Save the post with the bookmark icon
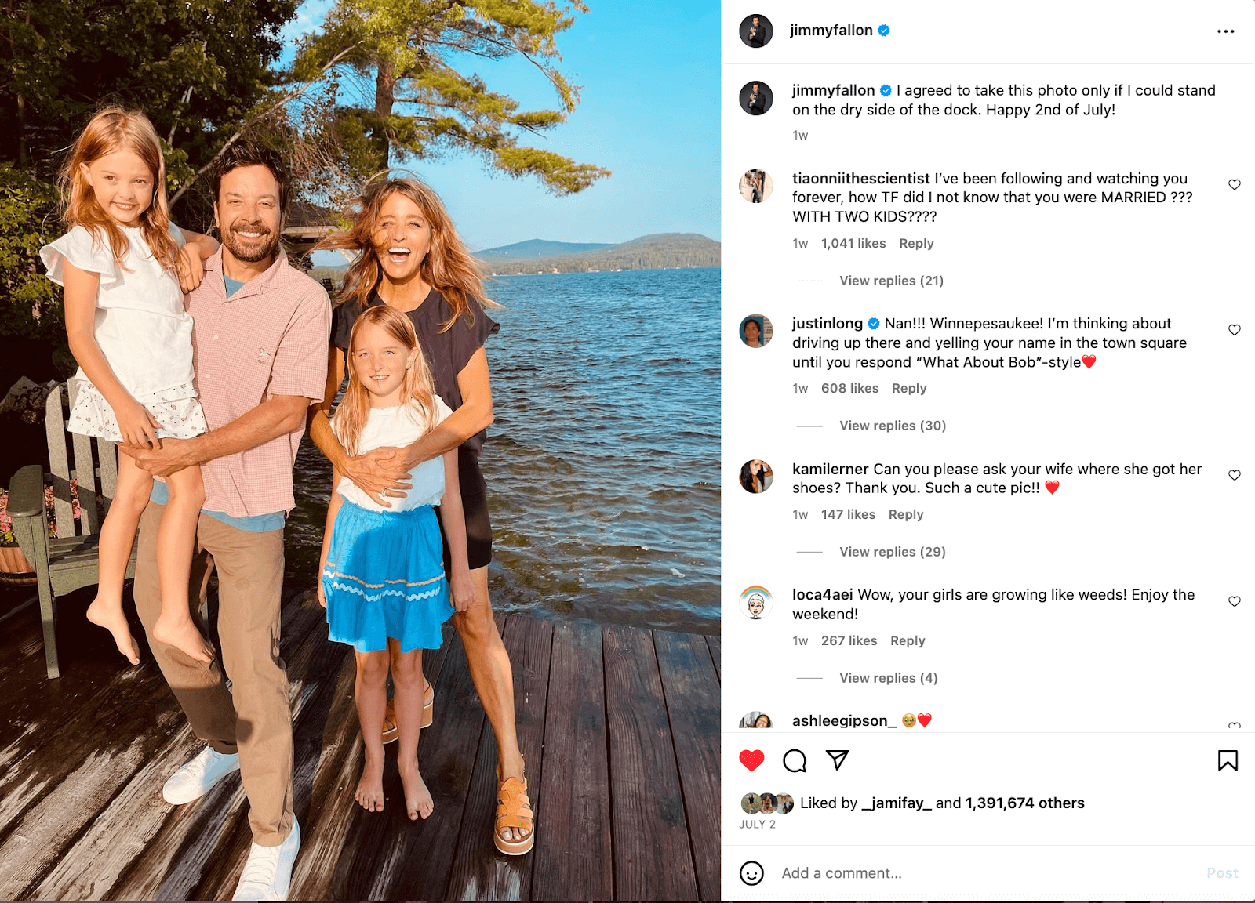Screen dimensions: 1255x903 tap(1228, 760)
